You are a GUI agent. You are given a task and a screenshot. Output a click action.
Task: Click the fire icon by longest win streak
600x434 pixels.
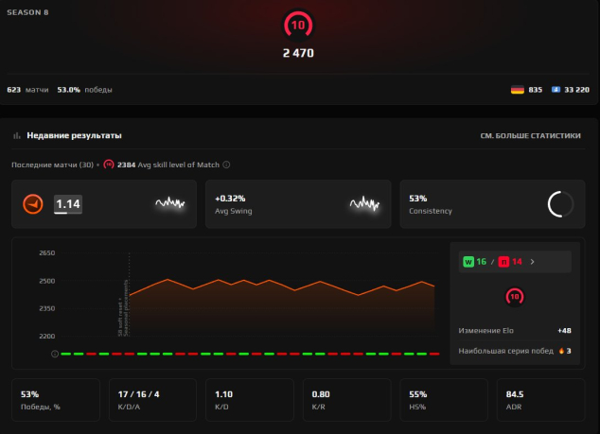click(561, 351)
